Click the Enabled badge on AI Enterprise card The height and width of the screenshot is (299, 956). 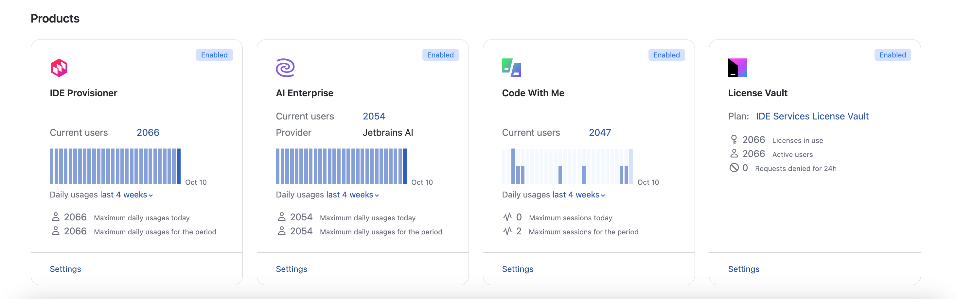pyautogui.click(x=440, y=55)
